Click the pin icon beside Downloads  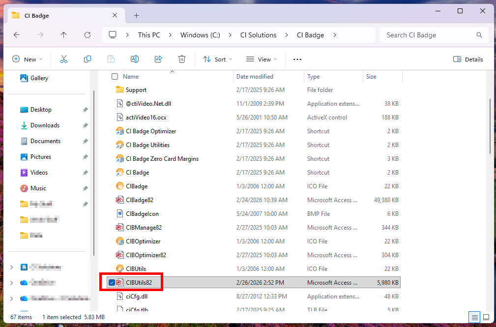click(85, 125)
